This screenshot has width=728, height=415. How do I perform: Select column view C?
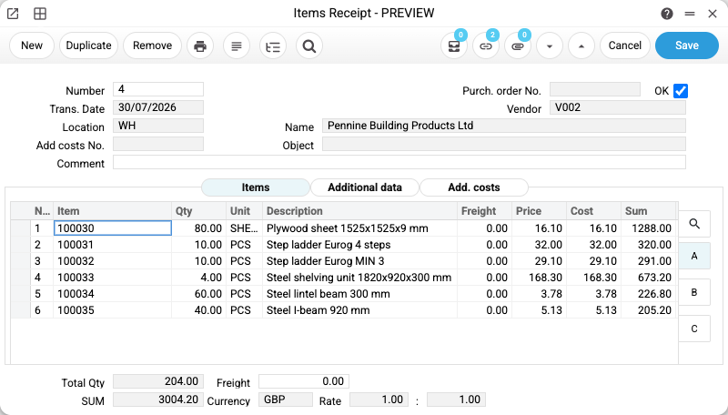tap(694, 329)
